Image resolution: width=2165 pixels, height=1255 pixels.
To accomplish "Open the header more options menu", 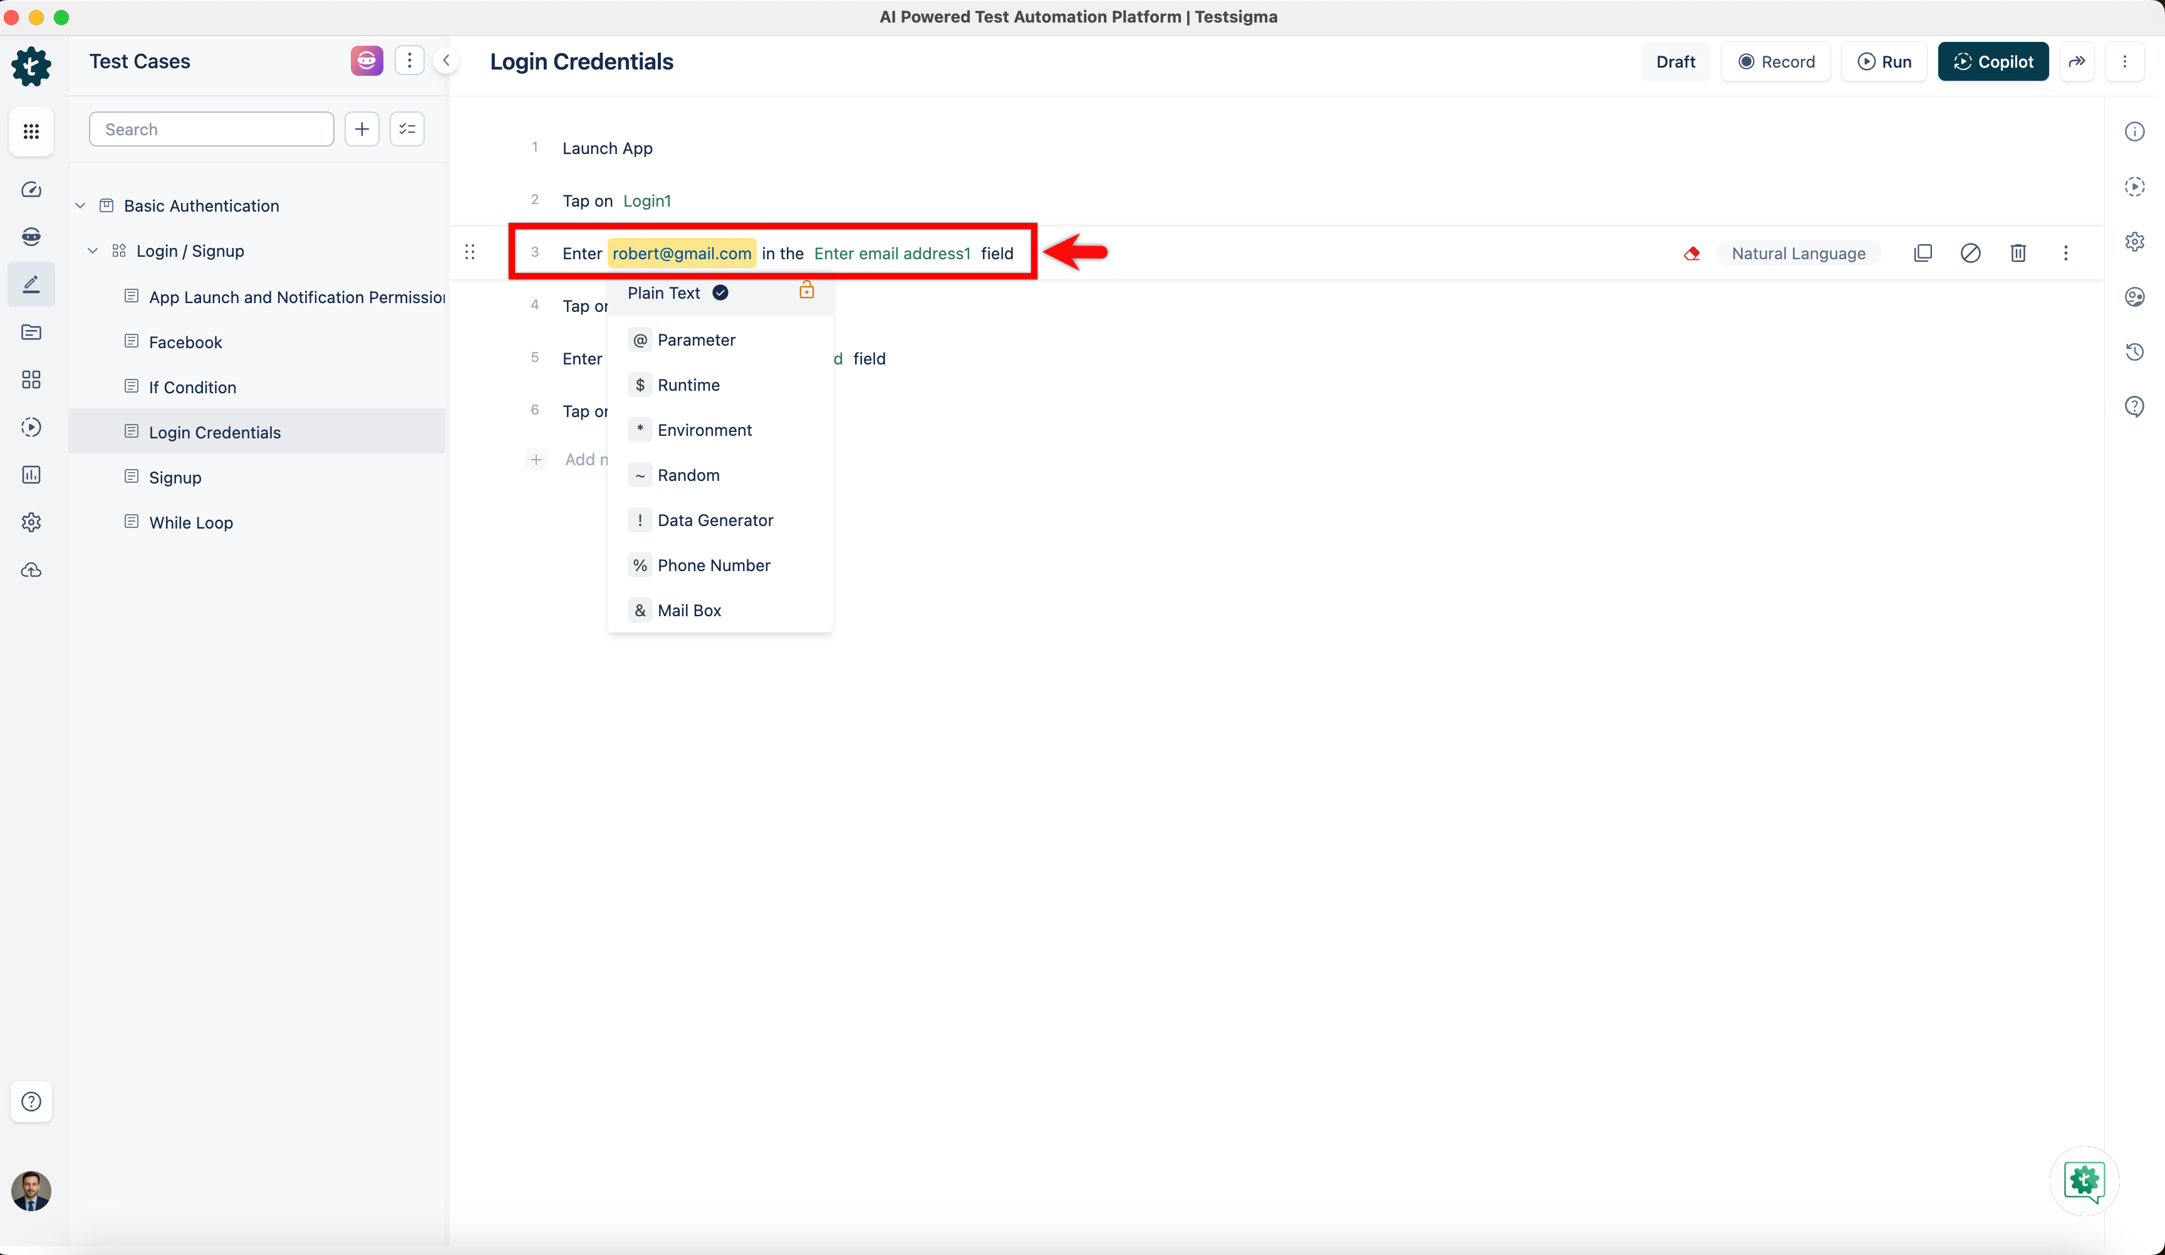I will 2125,61.
